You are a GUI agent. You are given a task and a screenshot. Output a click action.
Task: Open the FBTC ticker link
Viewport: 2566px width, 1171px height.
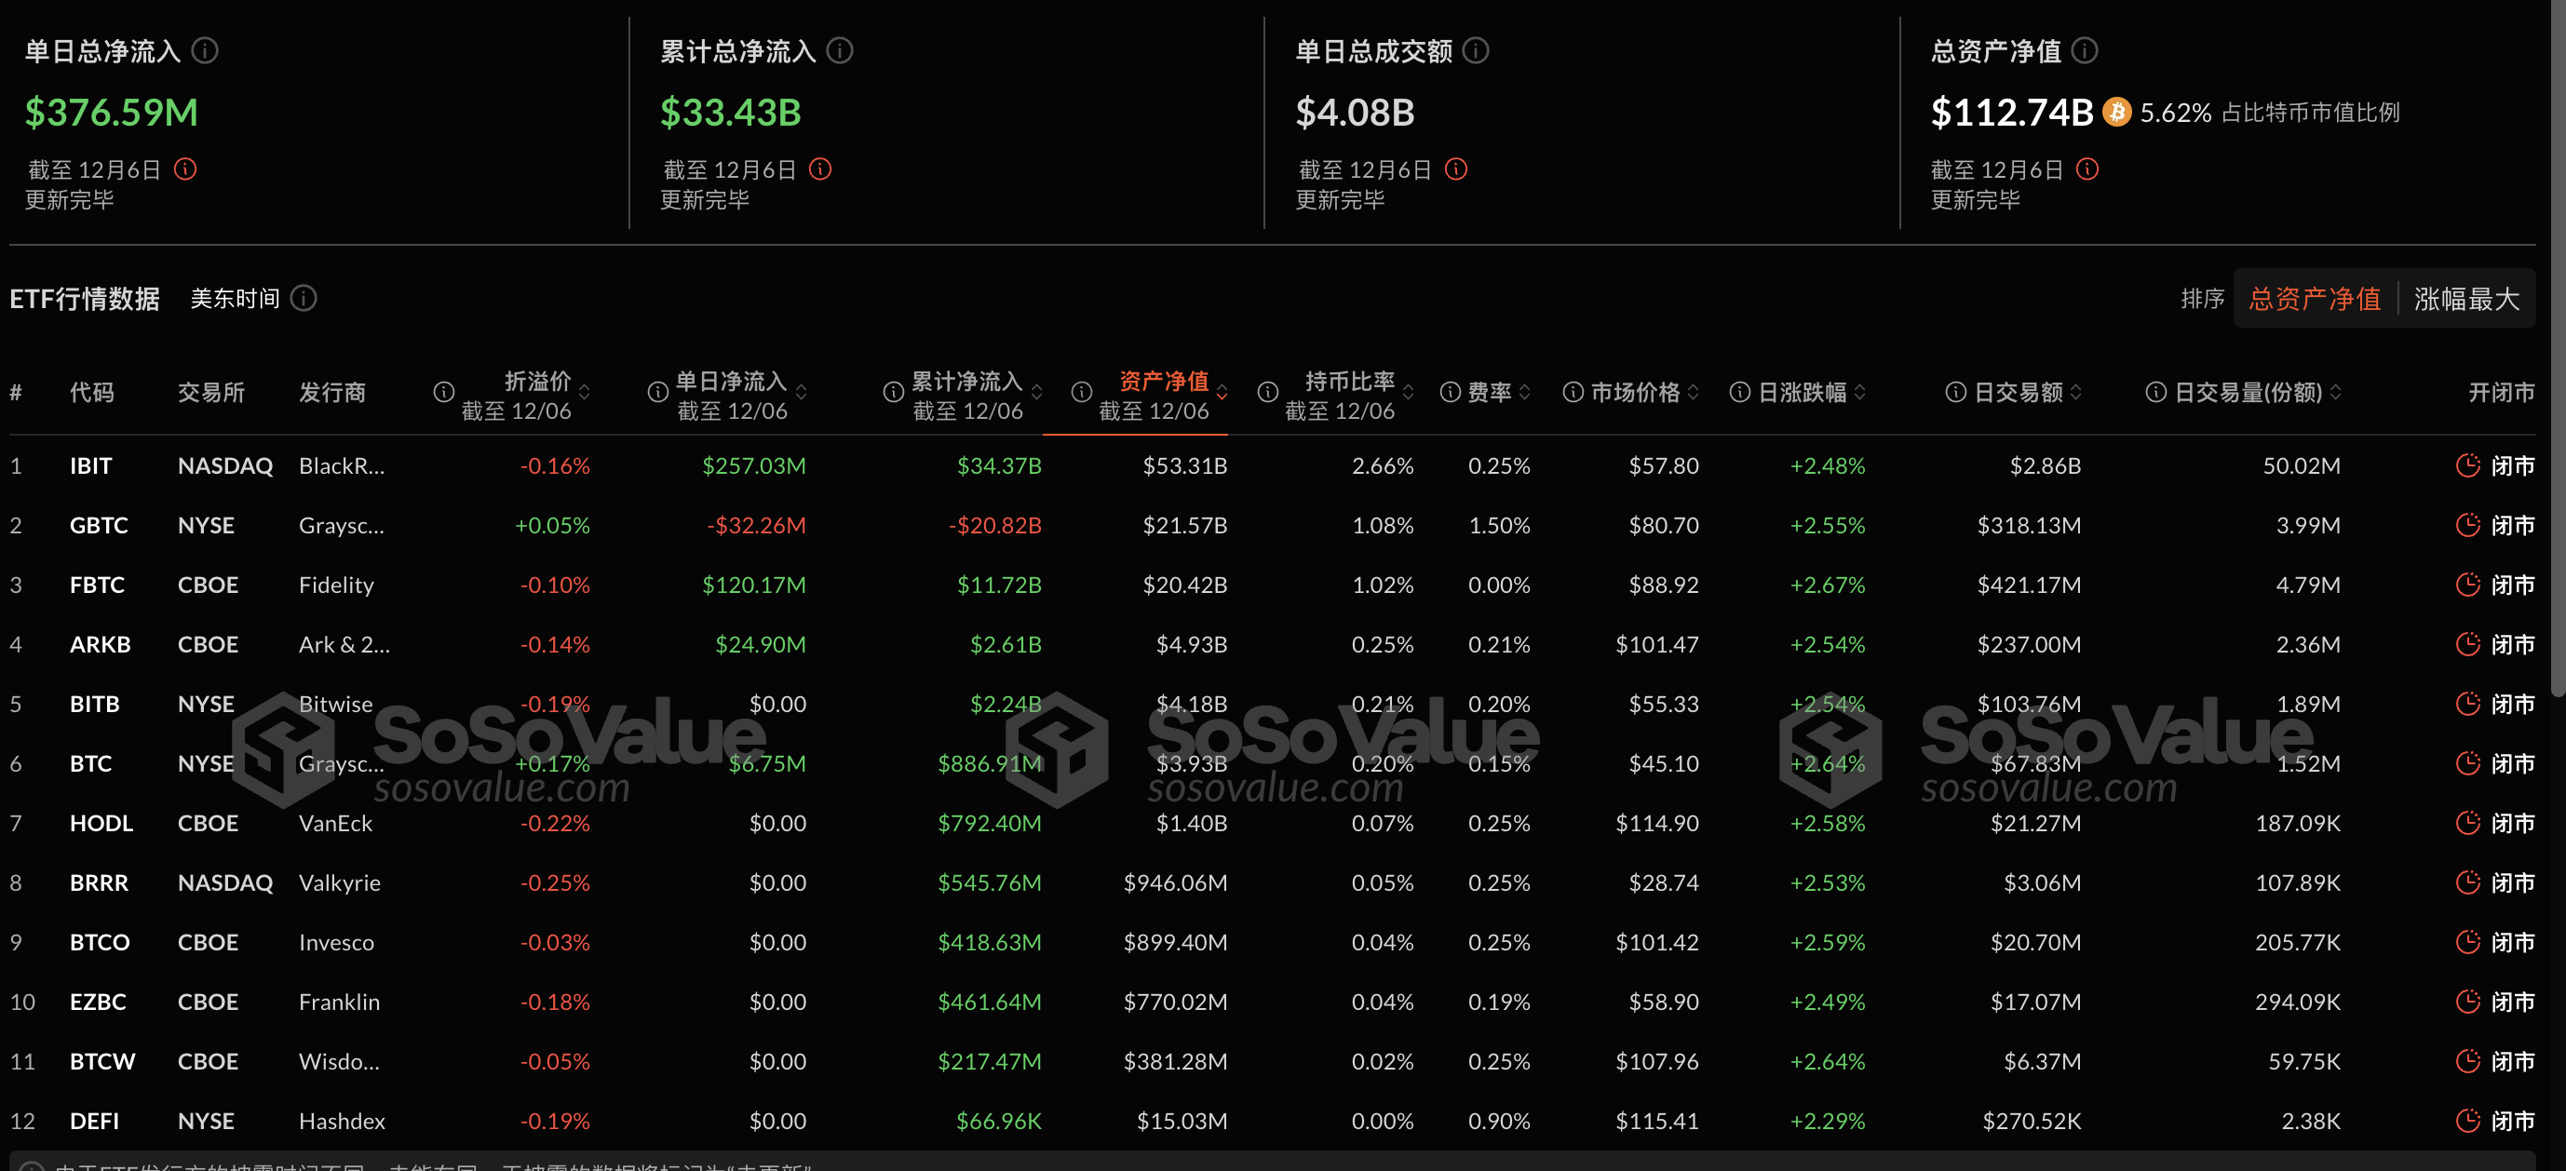coord(97,585)
